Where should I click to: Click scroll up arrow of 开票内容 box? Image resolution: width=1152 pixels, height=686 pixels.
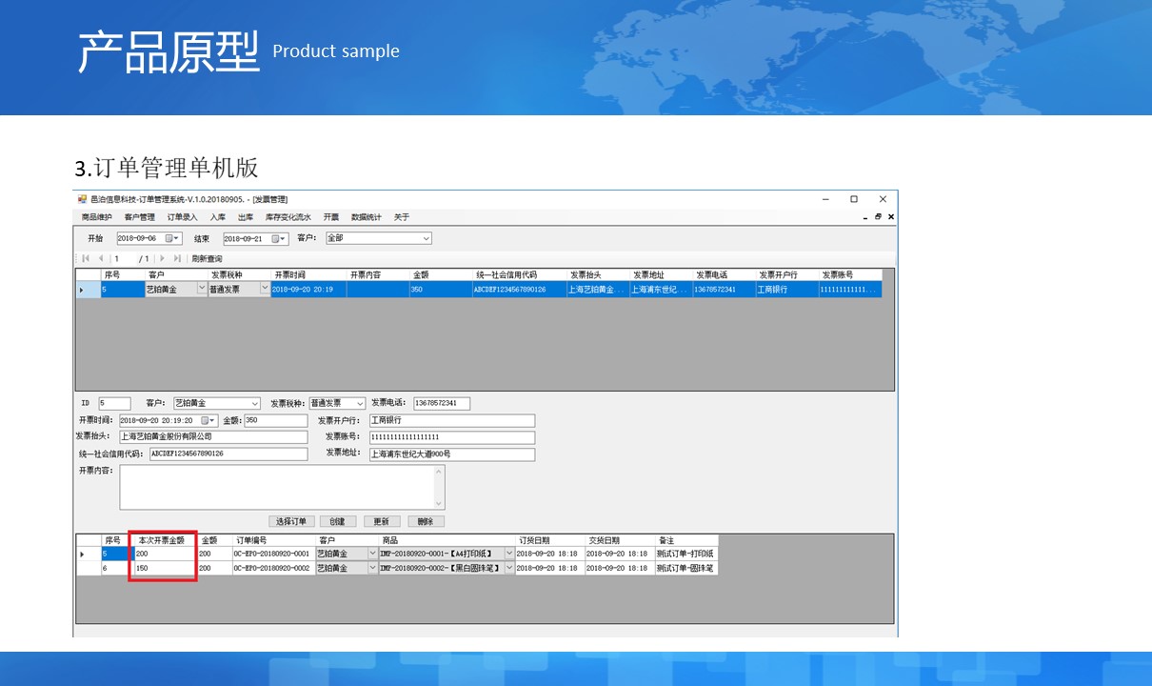click(439, 471)
